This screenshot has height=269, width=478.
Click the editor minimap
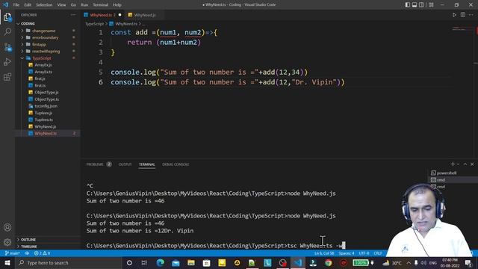[x=462, y=29]
